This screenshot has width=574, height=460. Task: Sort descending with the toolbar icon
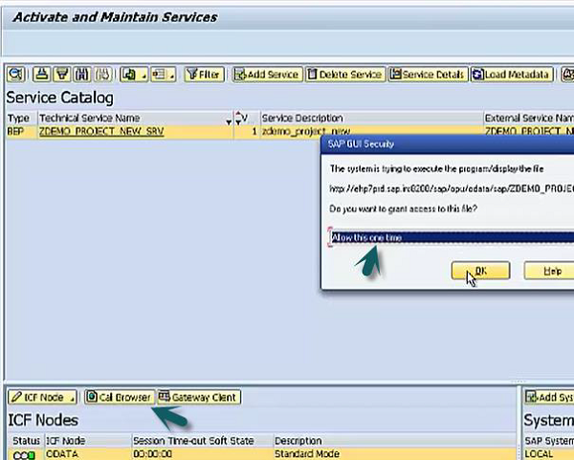[62, 75]
